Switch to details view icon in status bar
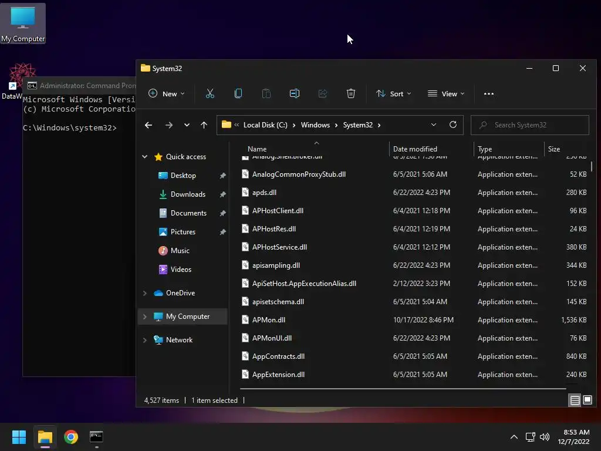 coord(575,400)
